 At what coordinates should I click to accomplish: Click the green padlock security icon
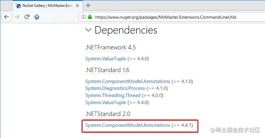tap(90, 17)
